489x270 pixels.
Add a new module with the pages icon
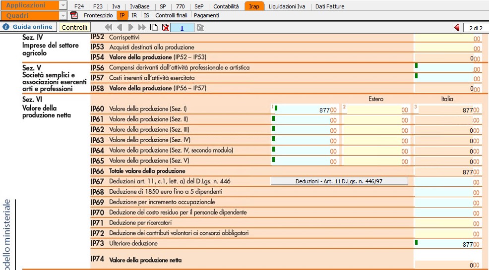click(154, 27)
